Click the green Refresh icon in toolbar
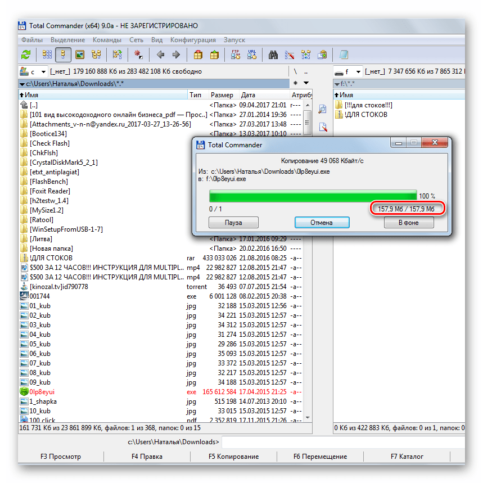Viewport: 483px width, 483px height. (26, 55)
